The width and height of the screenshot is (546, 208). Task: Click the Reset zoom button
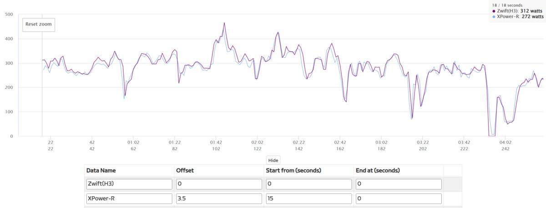[x=39, y=25]
